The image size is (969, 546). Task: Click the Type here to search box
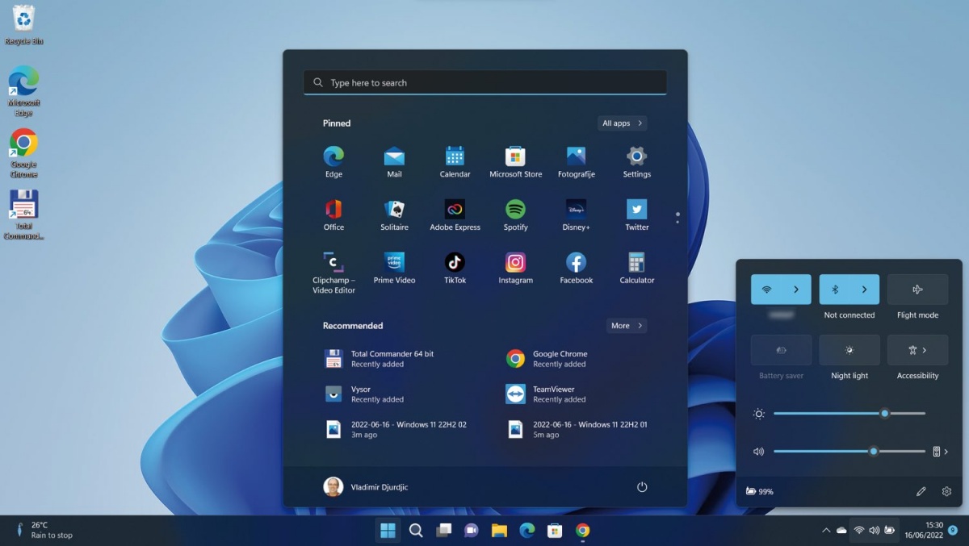point(485,82)
